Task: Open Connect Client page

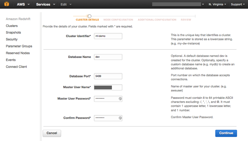Action: [16, 67]
